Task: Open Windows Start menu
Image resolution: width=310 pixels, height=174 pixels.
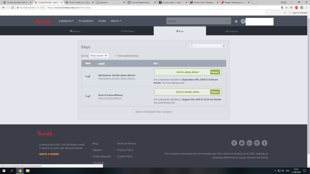Action: (x=4, y=171)
